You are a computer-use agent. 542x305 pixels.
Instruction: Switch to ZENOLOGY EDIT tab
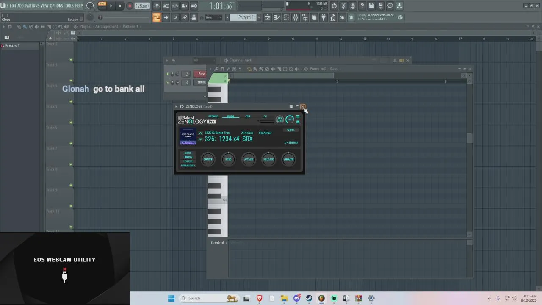[248, 116]
